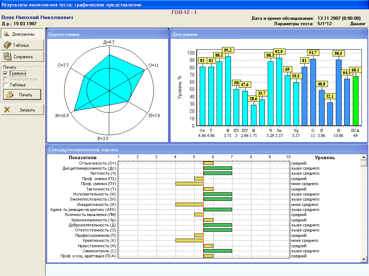The height and width of the screenshot is (276, 369).
Task: Click the bar labeled 95.2 in Диаграмма
Action: tap(228, 91)
